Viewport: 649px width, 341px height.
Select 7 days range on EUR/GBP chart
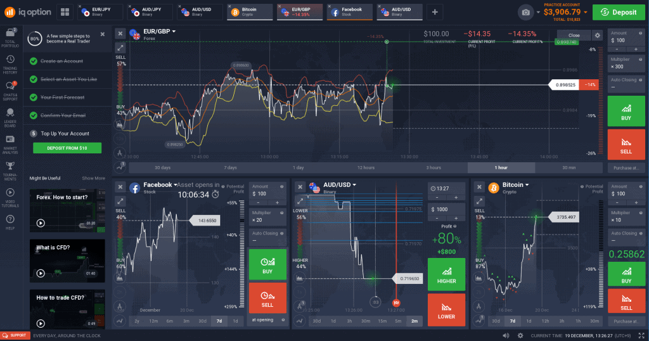pos(231,167)
